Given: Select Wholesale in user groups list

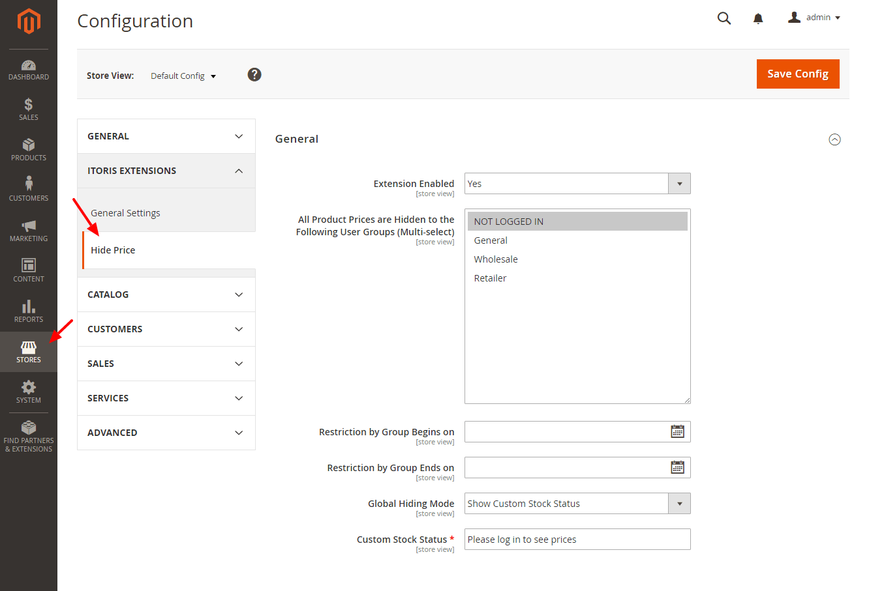Looking at the screenshot, I should coord(496,259).
